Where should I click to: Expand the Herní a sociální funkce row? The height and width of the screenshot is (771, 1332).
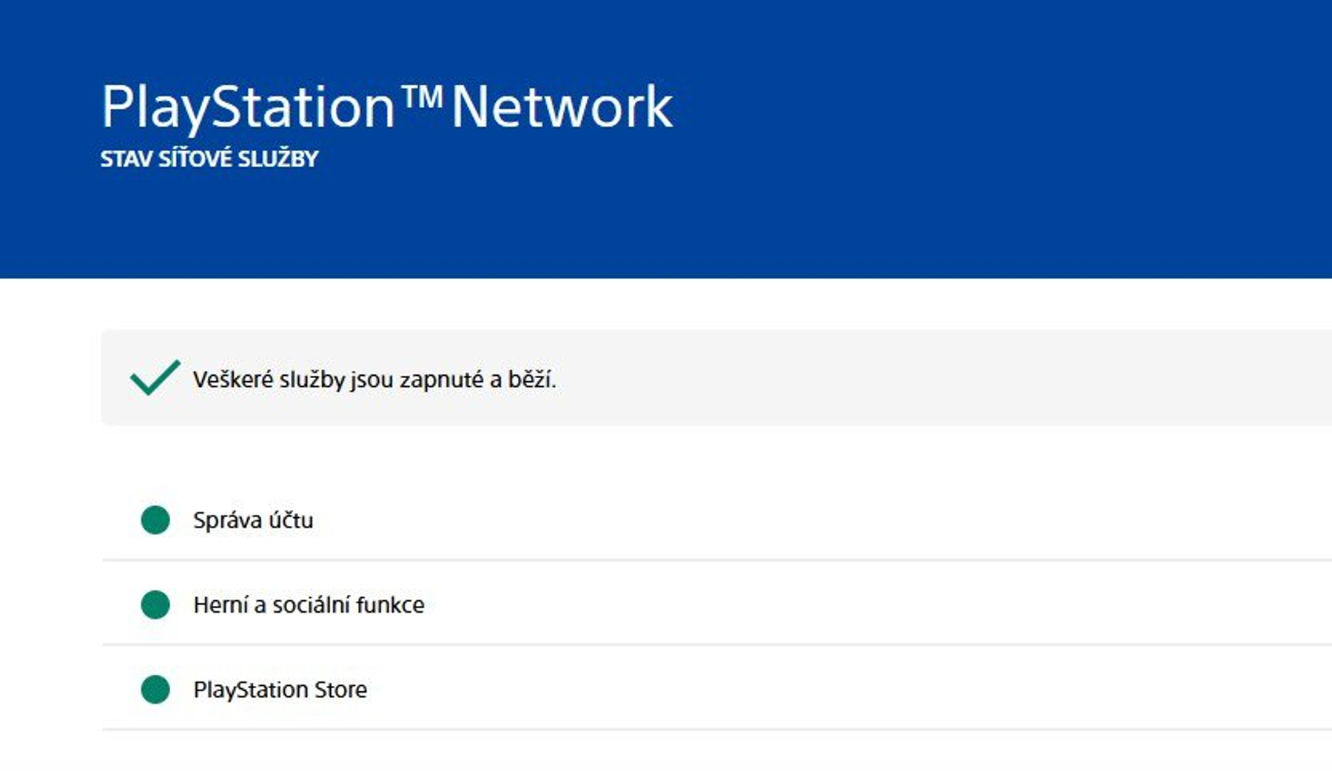716,604
